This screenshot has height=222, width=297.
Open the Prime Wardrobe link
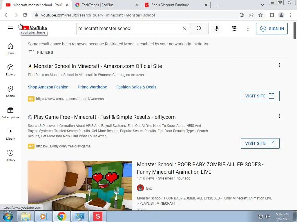(92, 87)
